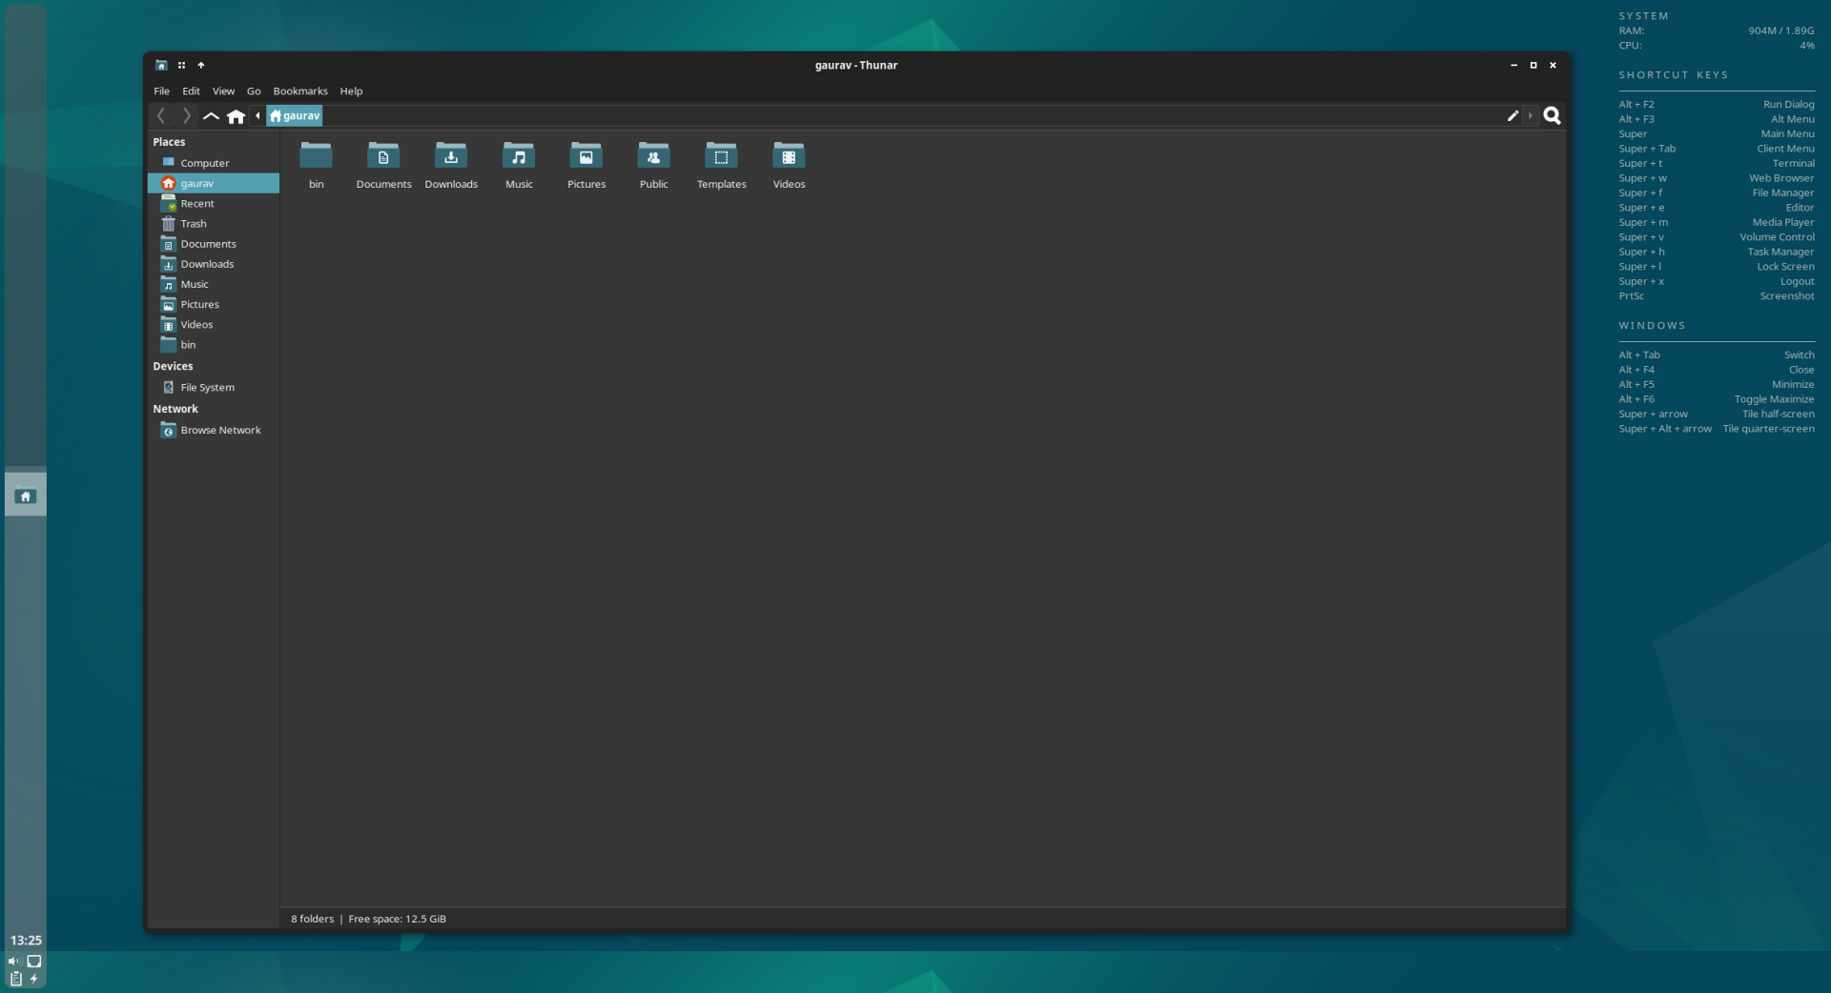Click the Home toolbar icon

(x=236, y=115)
